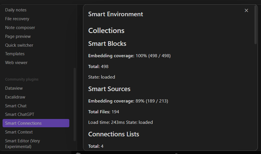Close the Smart Environment settings dialog
Screen dimensions: 261x154
coord(246,11)
